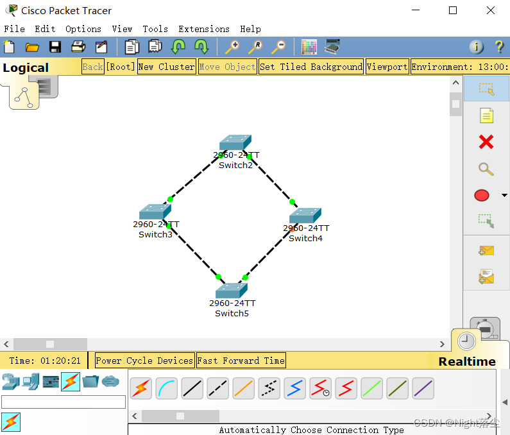Image resolution: width=510 pixels, height=435 pixels.
Task: Click Set Tiled Background button
Action: coord(311,67)
